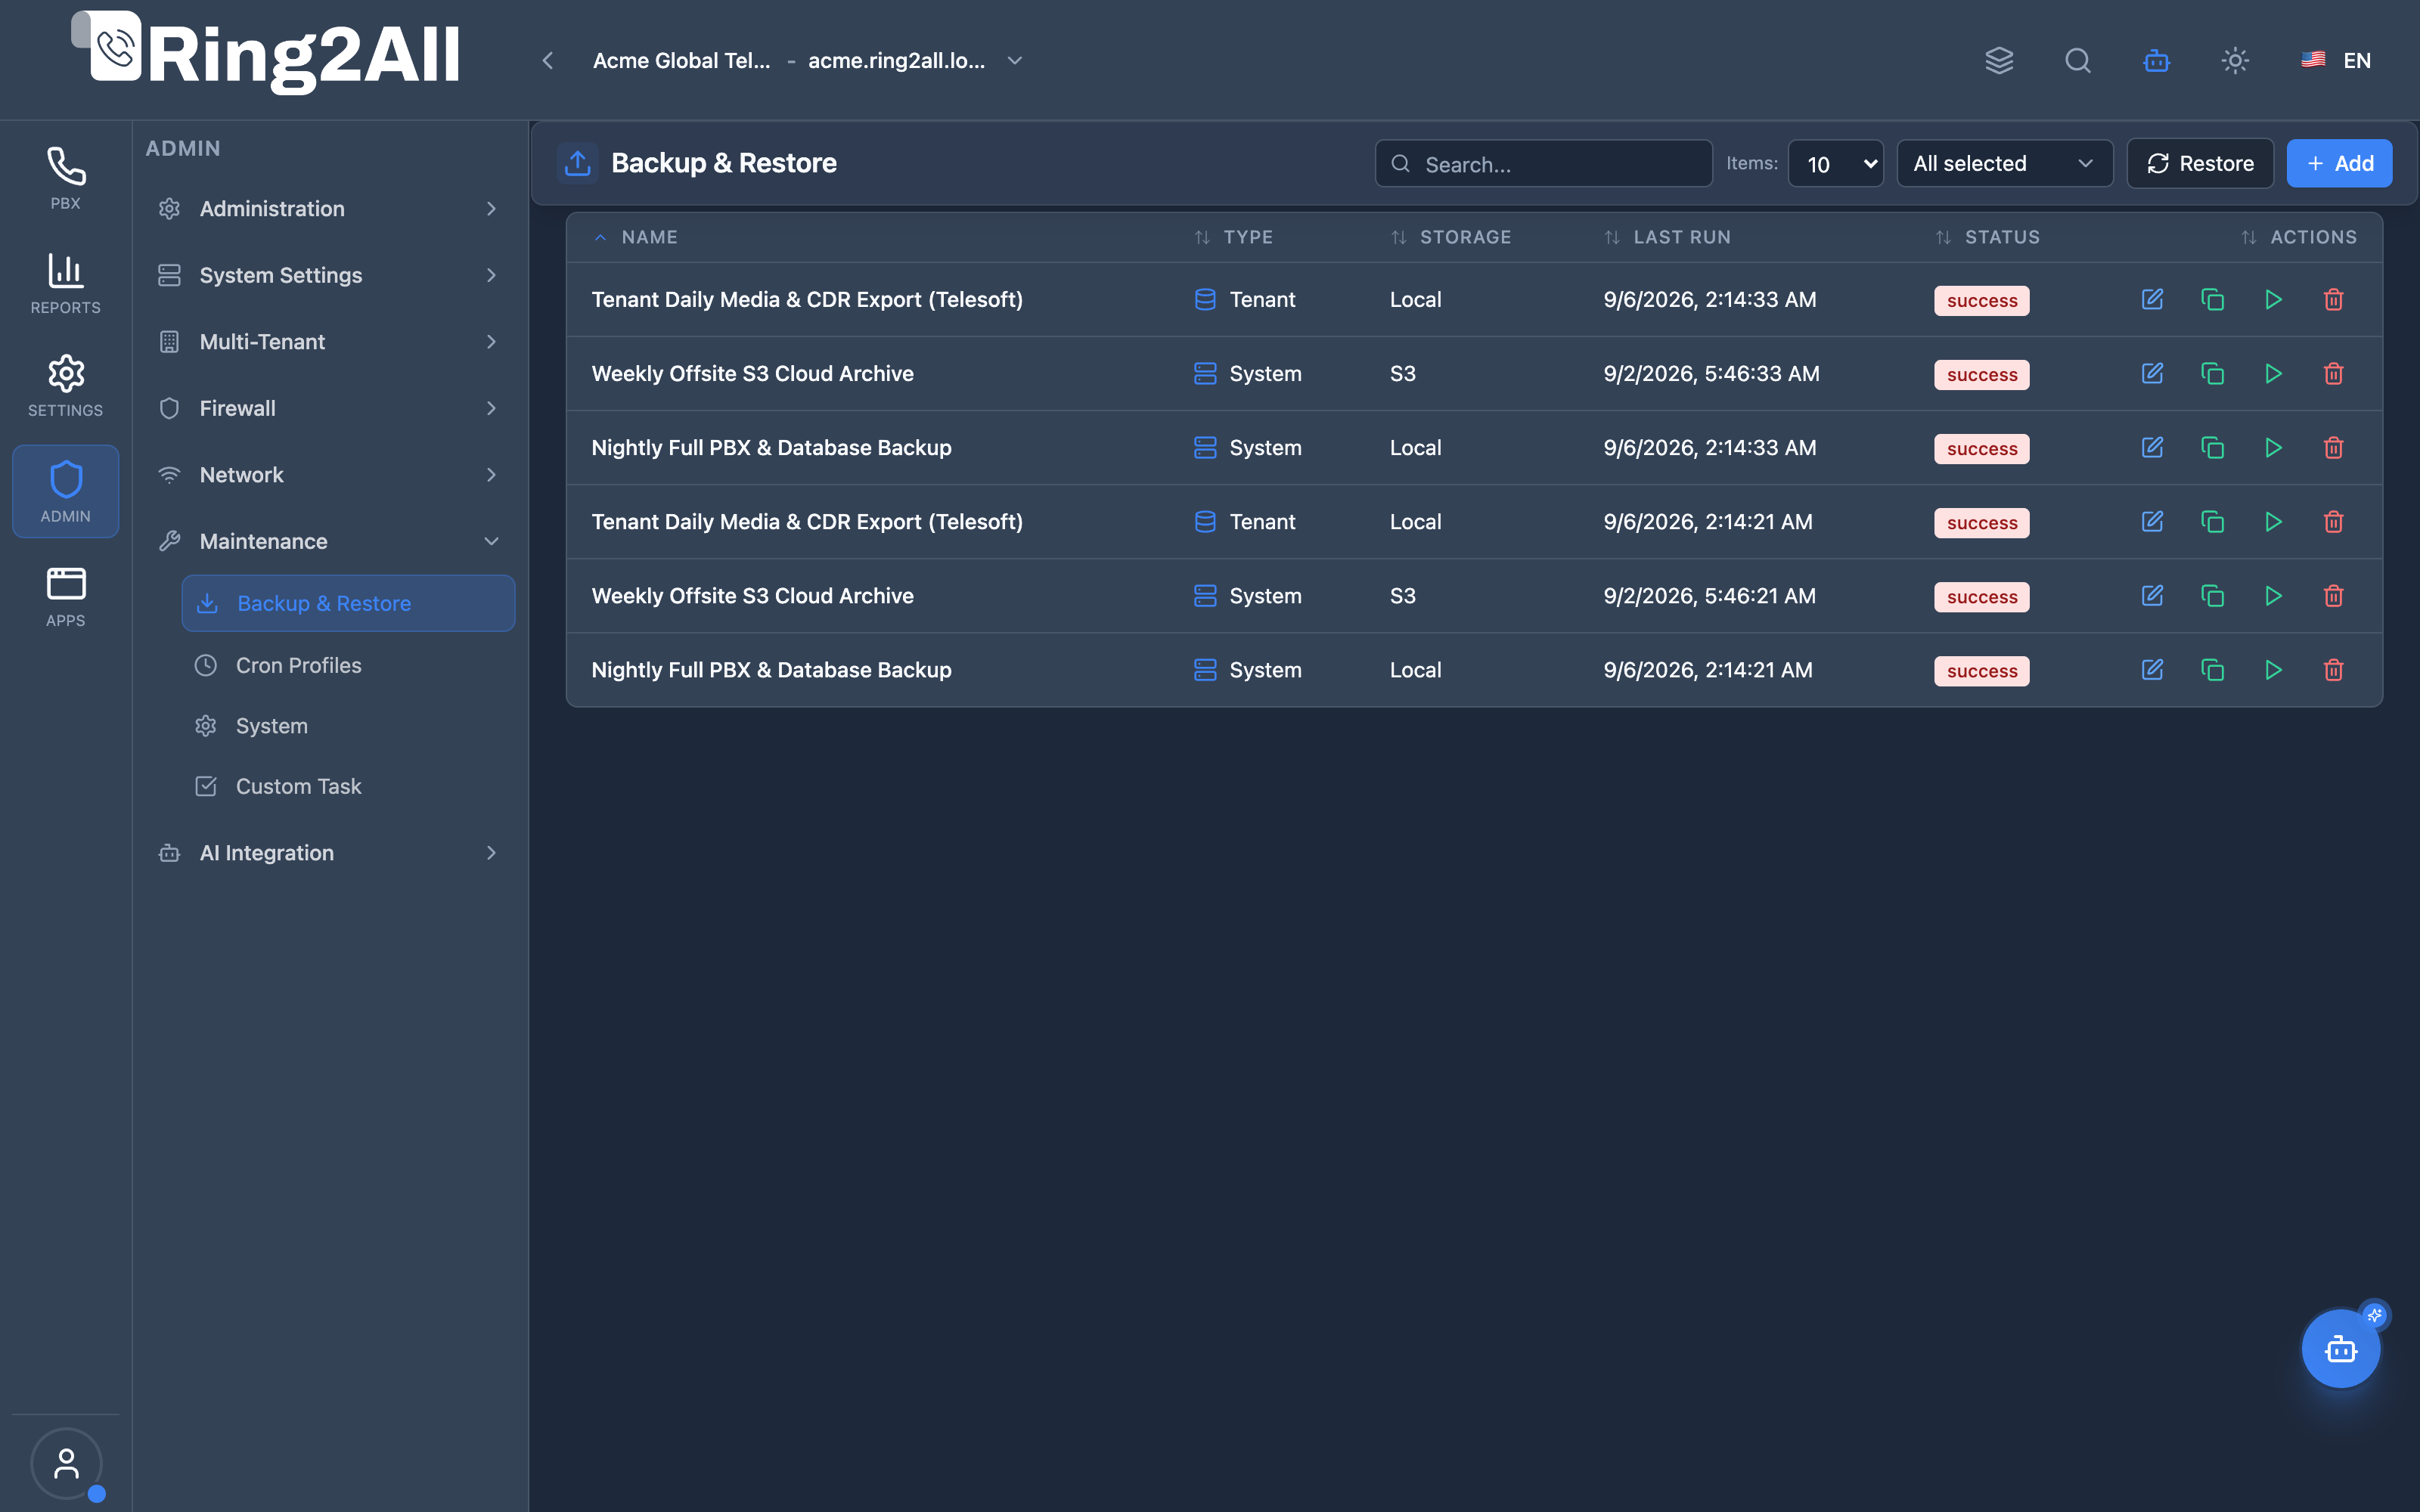Expand the Network menu
This screenshot has height=1512, width=2420.
tap(329, 475)
